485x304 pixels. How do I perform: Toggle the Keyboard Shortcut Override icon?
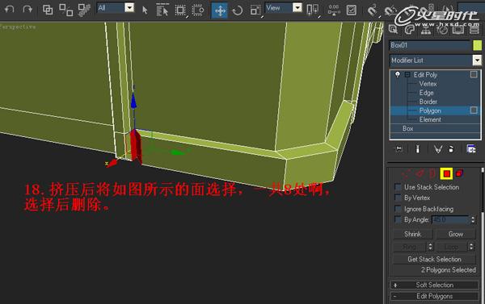pos(352,10)
